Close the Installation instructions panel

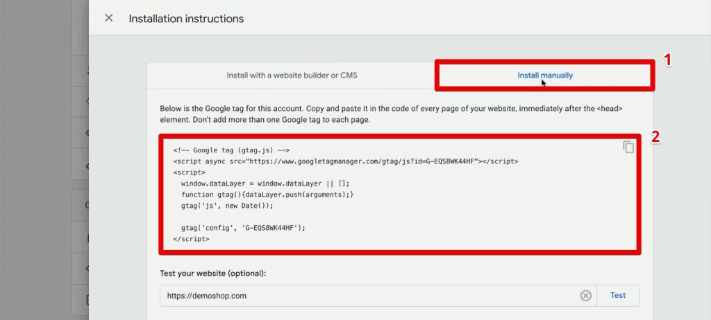[x=109, y=18]
